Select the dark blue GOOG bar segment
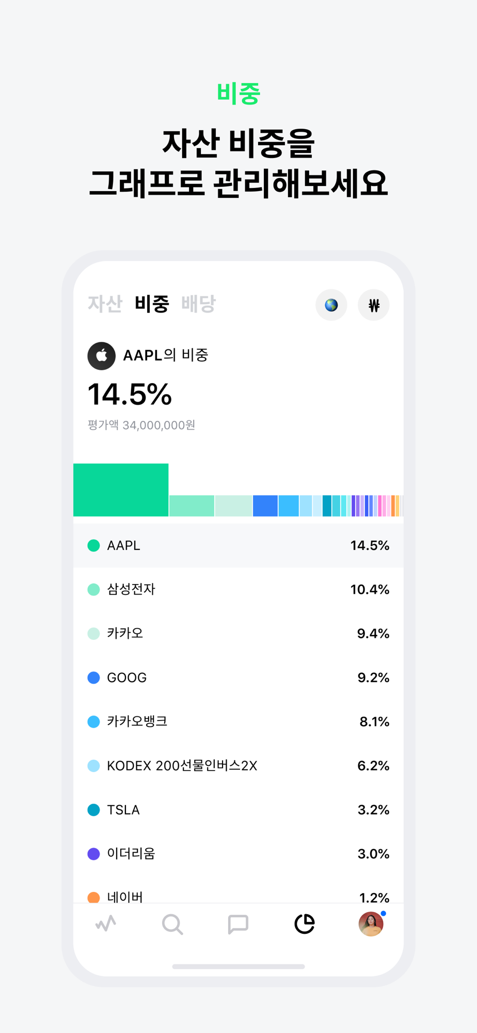The height and width of the screenshot is (1033, 477). tap(265, 506)
